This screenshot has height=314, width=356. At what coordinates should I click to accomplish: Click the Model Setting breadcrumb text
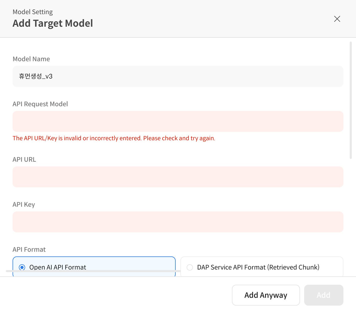pos(33,12)
